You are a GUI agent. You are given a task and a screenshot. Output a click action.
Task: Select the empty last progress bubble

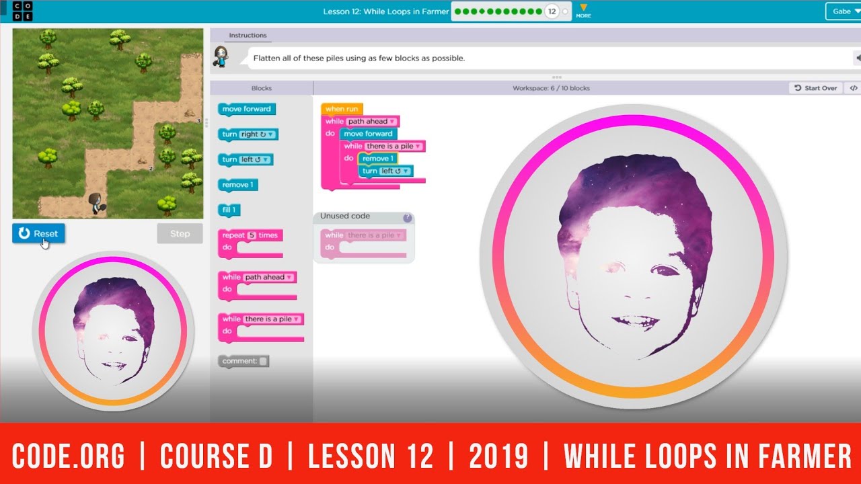click(565, 11)
